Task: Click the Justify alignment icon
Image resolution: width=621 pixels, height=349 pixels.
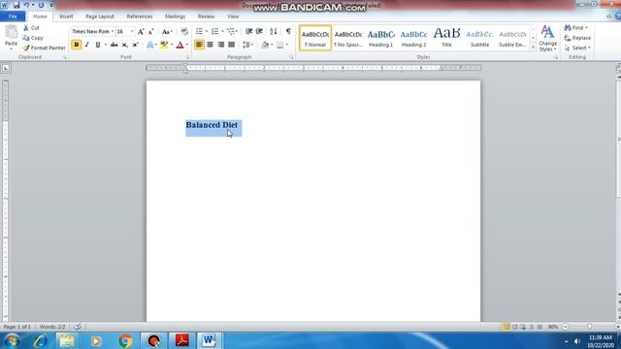Action: [231, 45]
